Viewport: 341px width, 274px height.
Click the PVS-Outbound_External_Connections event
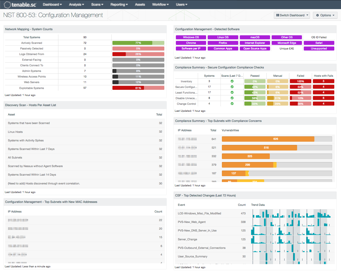[202, 248]
